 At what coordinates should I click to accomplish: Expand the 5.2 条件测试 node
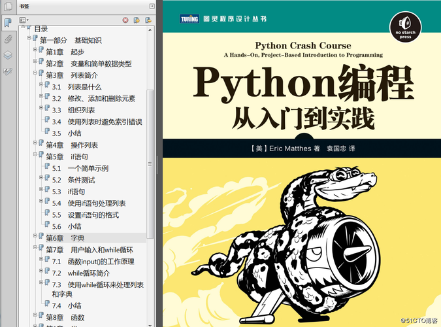coord(41,177)
